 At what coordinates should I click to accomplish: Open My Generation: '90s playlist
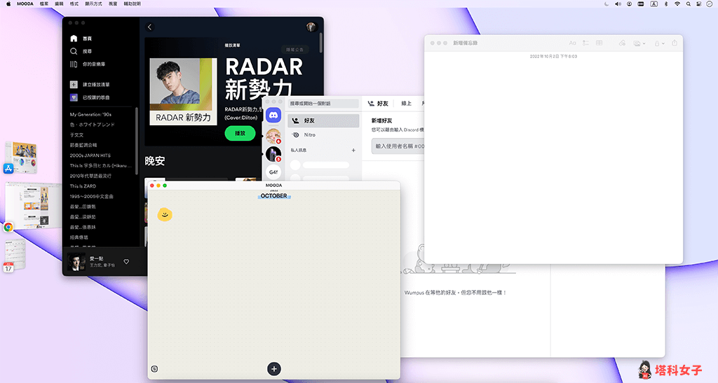click(90, 115)
